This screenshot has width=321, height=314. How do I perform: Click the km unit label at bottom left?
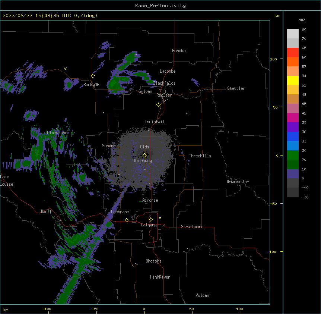6,310
